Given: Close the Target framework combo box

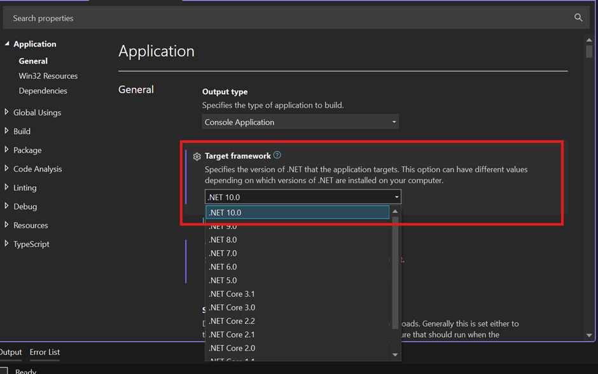Looking at the screenshot, I should (396, 197).
